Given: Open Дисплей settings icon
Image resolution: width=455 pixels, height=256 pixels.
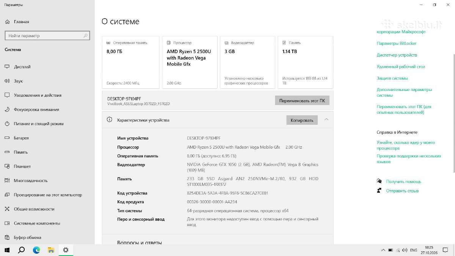Looking at the screenshot, I should (7, 67).
